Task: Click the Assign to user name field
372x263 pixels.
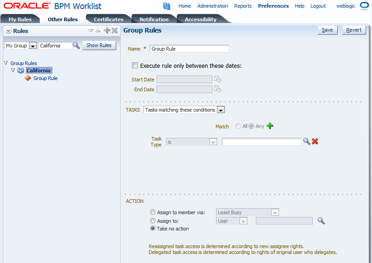Action: click(x=284, y=221)
